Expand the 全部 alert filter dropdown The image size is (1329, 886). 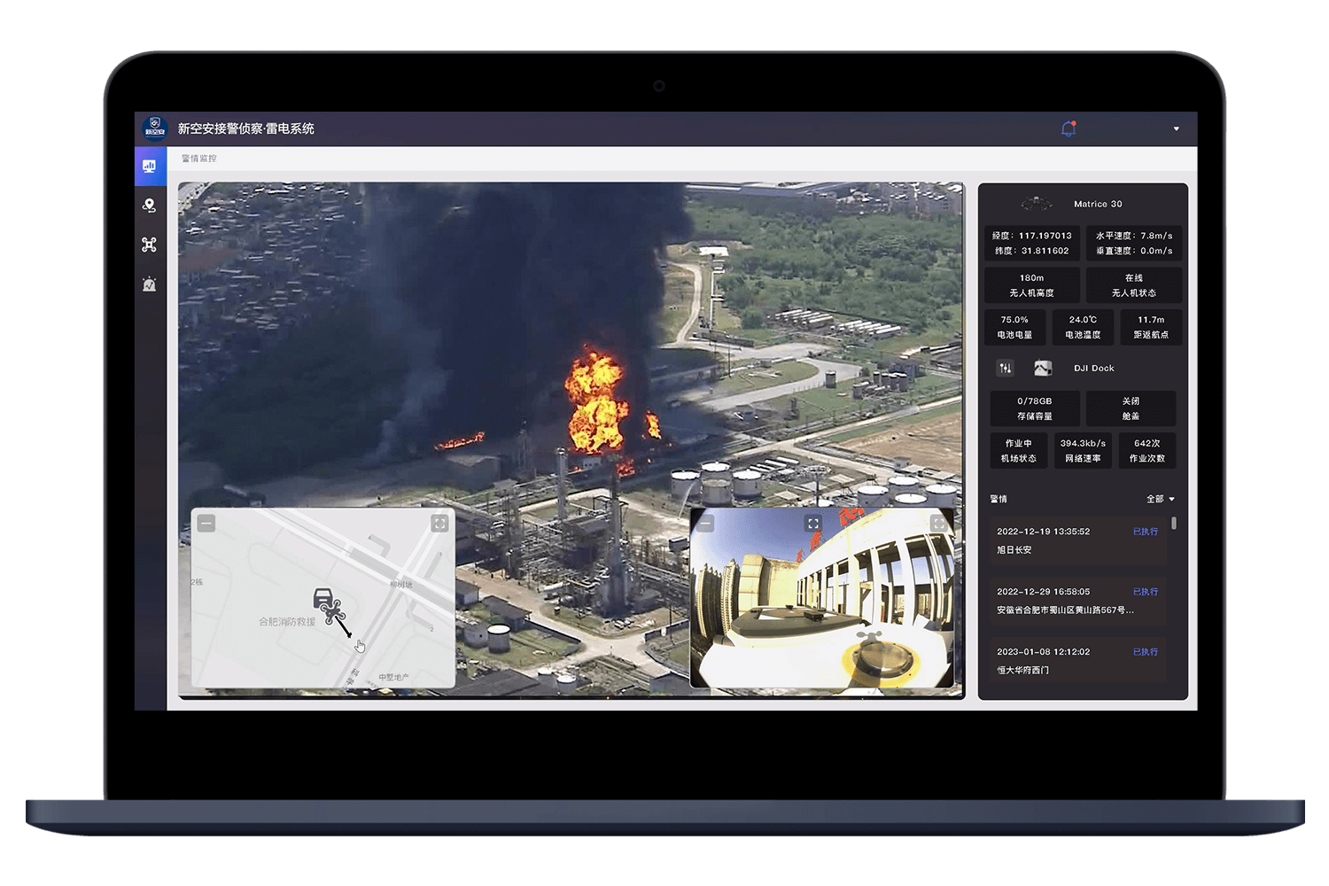point(1160,499)
